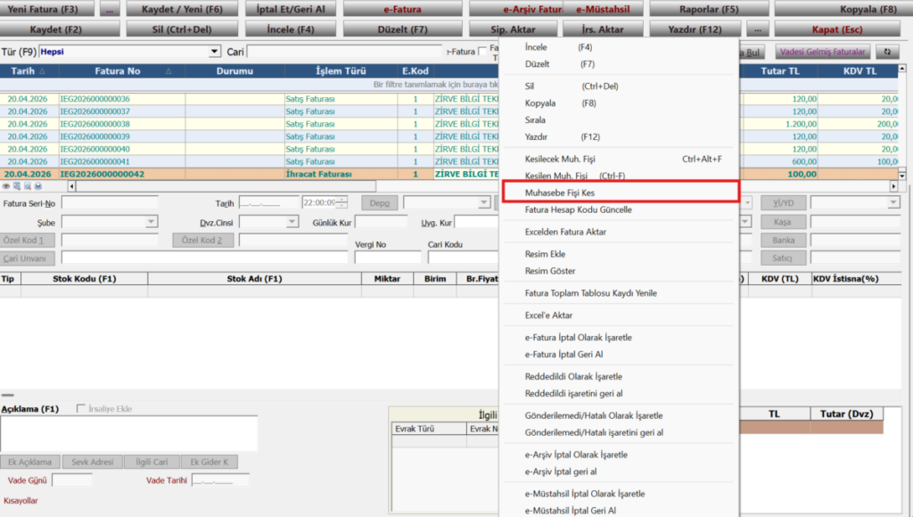913x517 pixels.
Task: Click the Özel Kod 1 button
Action: (x=28, y=240)
